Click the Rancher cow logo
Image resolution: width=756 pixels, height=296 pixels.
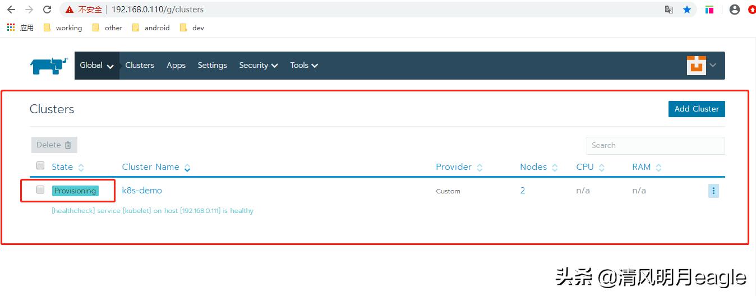click(x=49, y=66)
